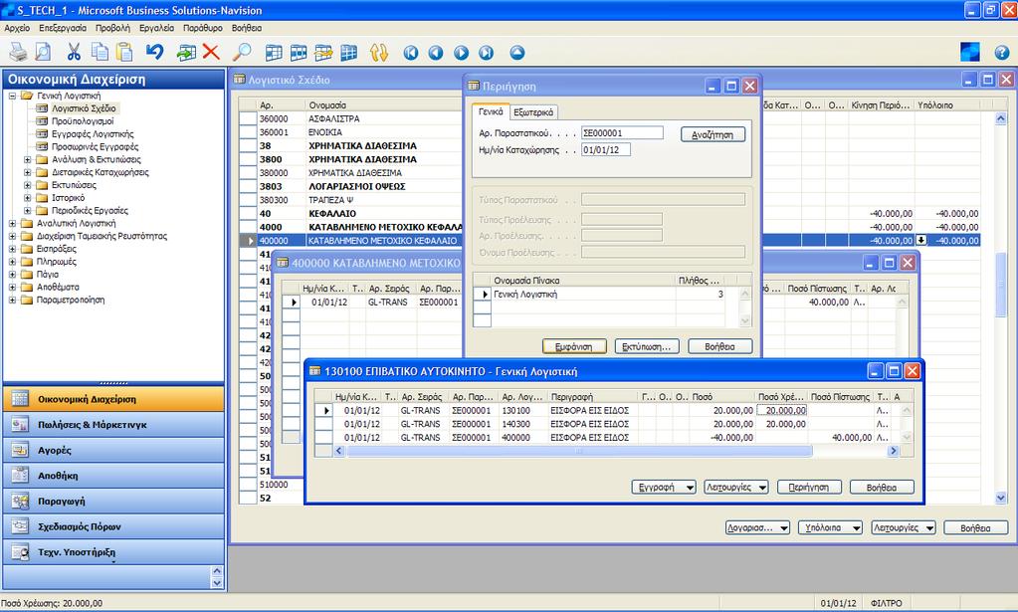The height and width of the screenshot is (612, 1018).
Task: Select Προσωρινές Εγγραφές in the navigation tree
Action: click(95, 147)
